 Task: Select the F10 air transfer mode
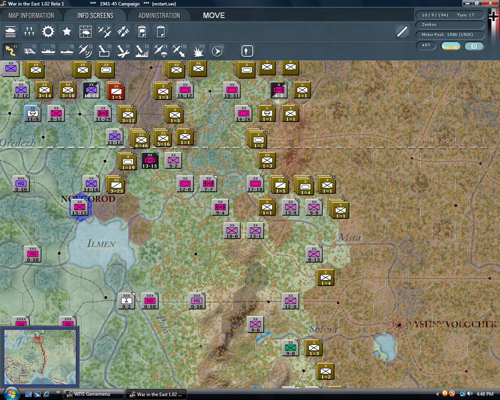pos(179,51)
